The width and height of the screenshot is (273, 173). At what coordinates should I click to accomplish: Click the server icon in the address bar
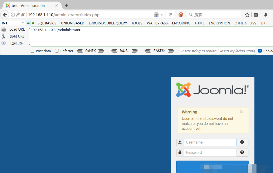(156, 15)
